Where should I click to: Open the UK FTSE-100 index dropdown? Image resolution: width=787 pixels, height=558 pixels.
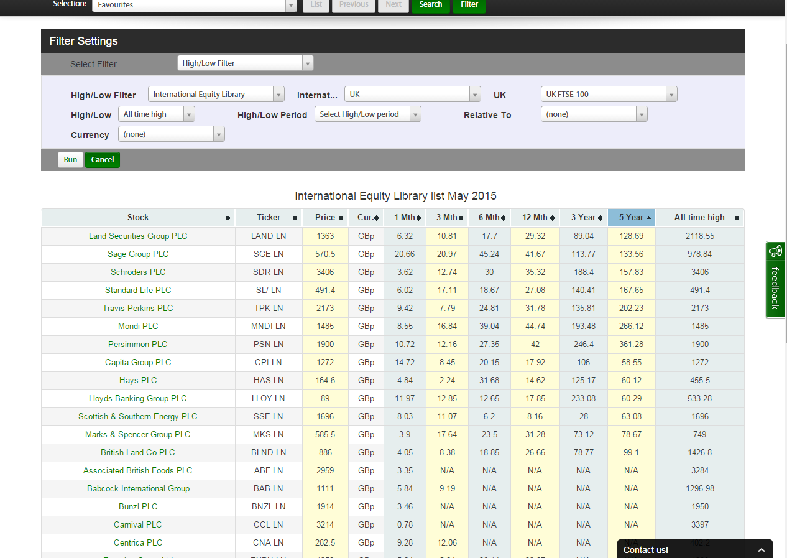[x=608, y=95]
